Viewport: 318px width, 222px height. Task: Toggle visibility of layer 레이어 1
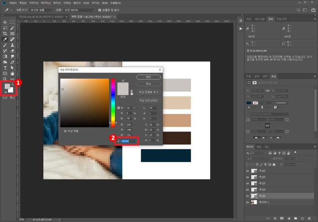(x=247, y=203)
